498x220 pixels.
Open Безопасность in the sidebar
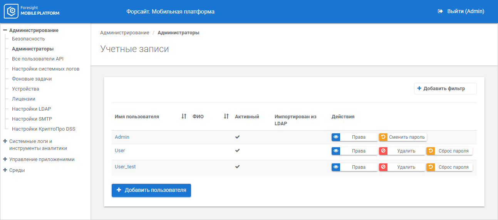[x=29, y=39]
